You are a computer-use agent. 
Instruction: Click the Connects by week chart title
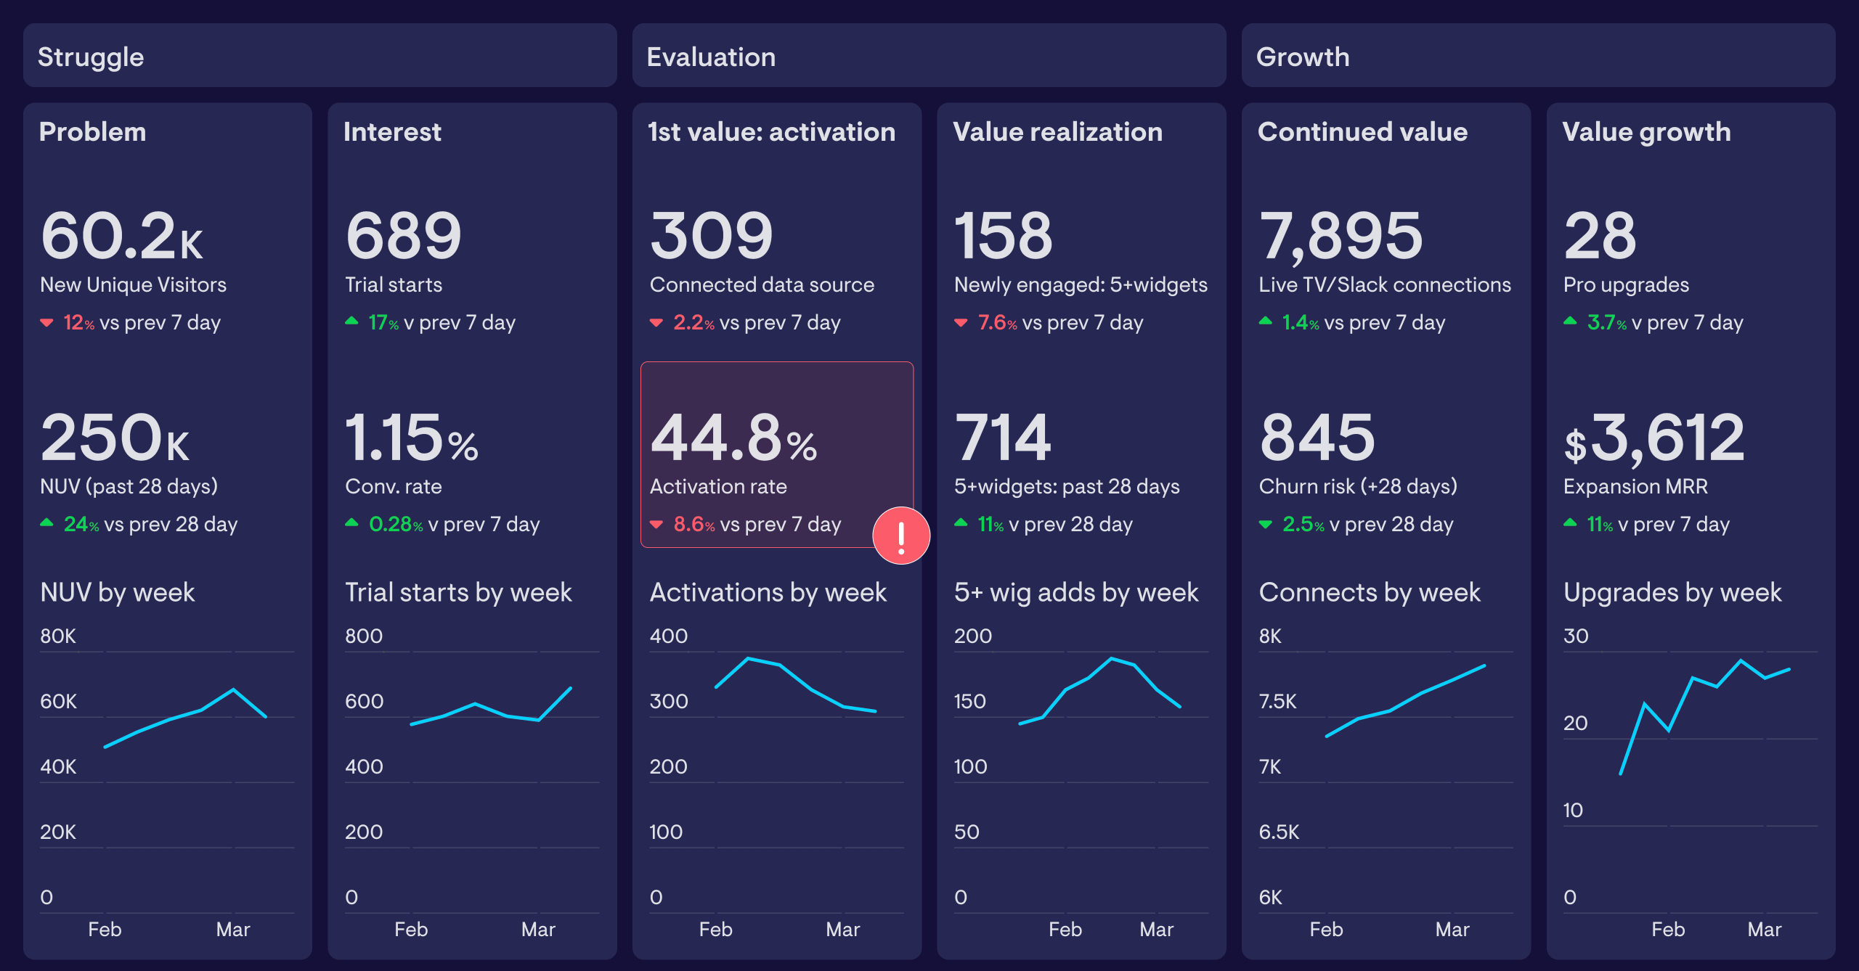click(x=1370, y=592)
